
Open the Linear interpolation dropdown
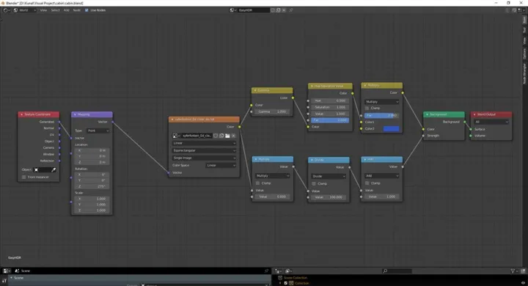click(x=204, y=143)
